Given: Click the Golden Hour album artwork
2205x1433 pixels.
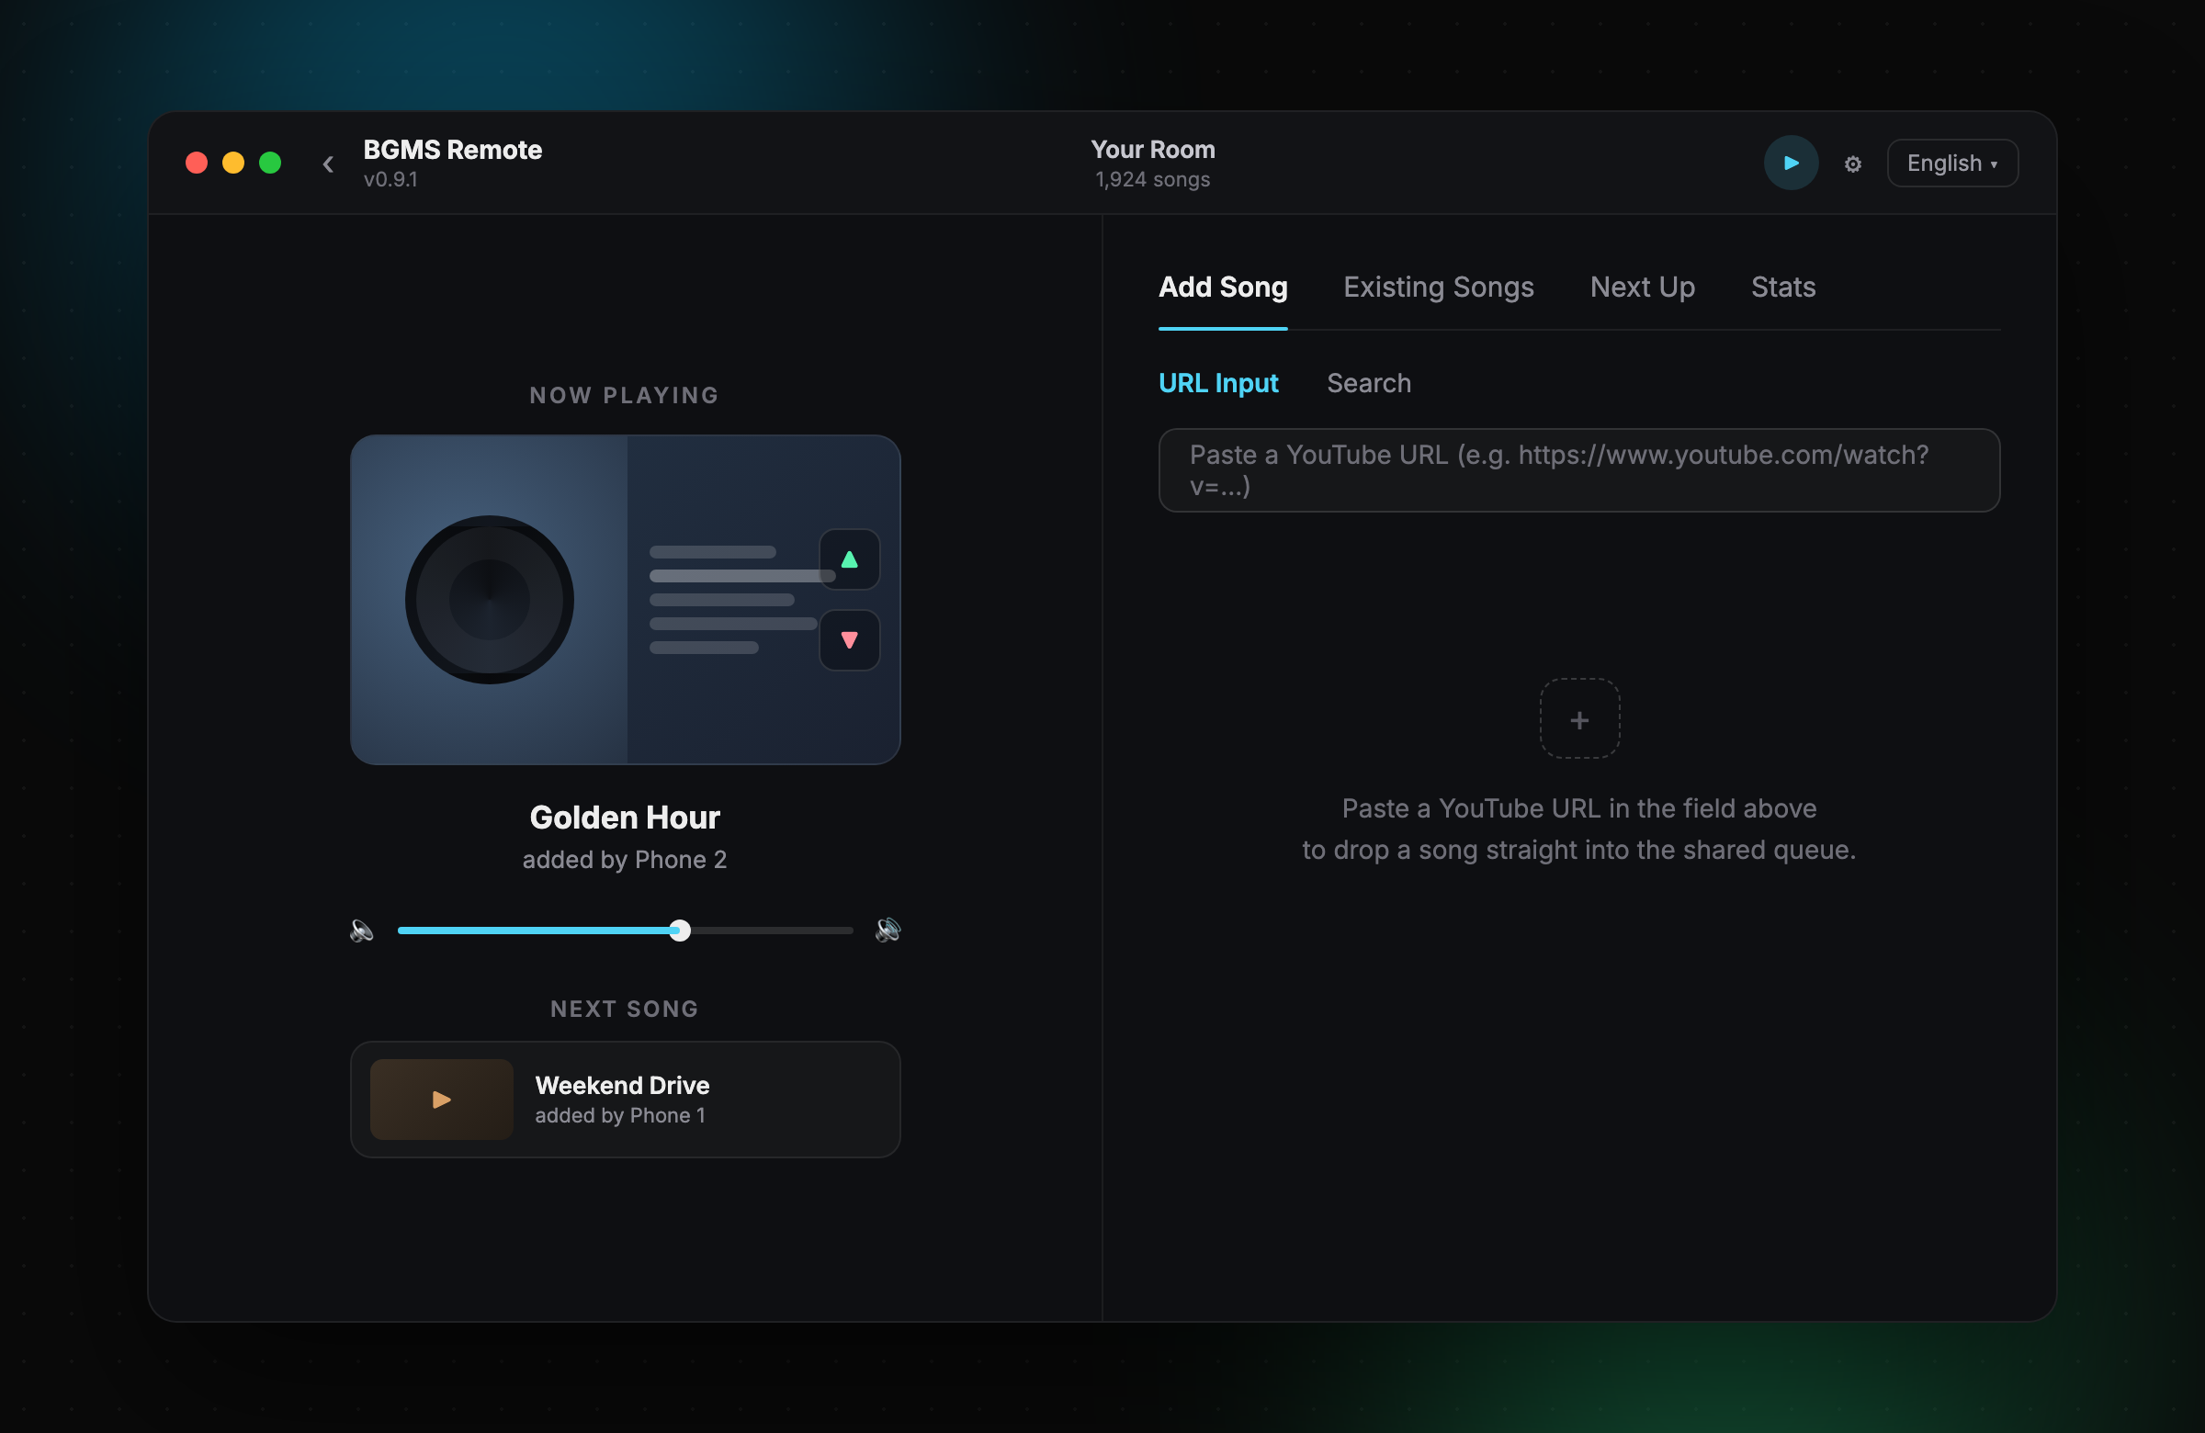Looking at the screenshot, I should point(625,600).
